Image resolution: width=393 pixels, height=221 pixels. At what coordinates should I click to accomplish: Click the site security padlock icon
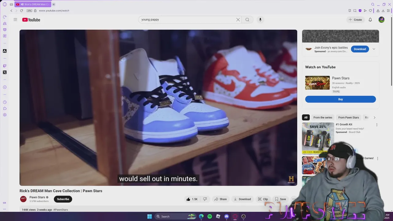click(x=35, y=10)
